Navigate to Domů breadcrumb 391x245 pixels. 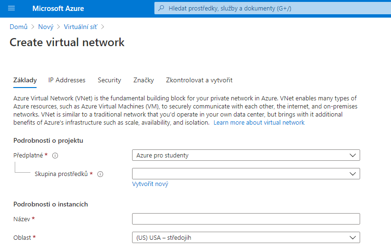[x=19, y=27]
